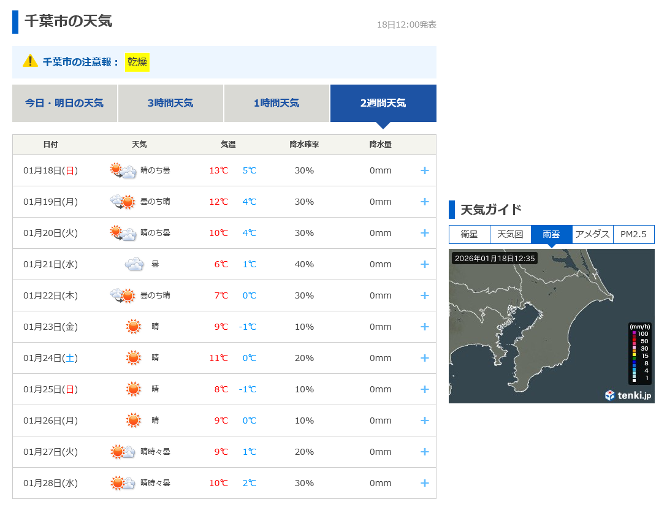Show the アメダス guide tab
Image resolution: width=667 pixels, height=510 pixels.
coord(592,234)
